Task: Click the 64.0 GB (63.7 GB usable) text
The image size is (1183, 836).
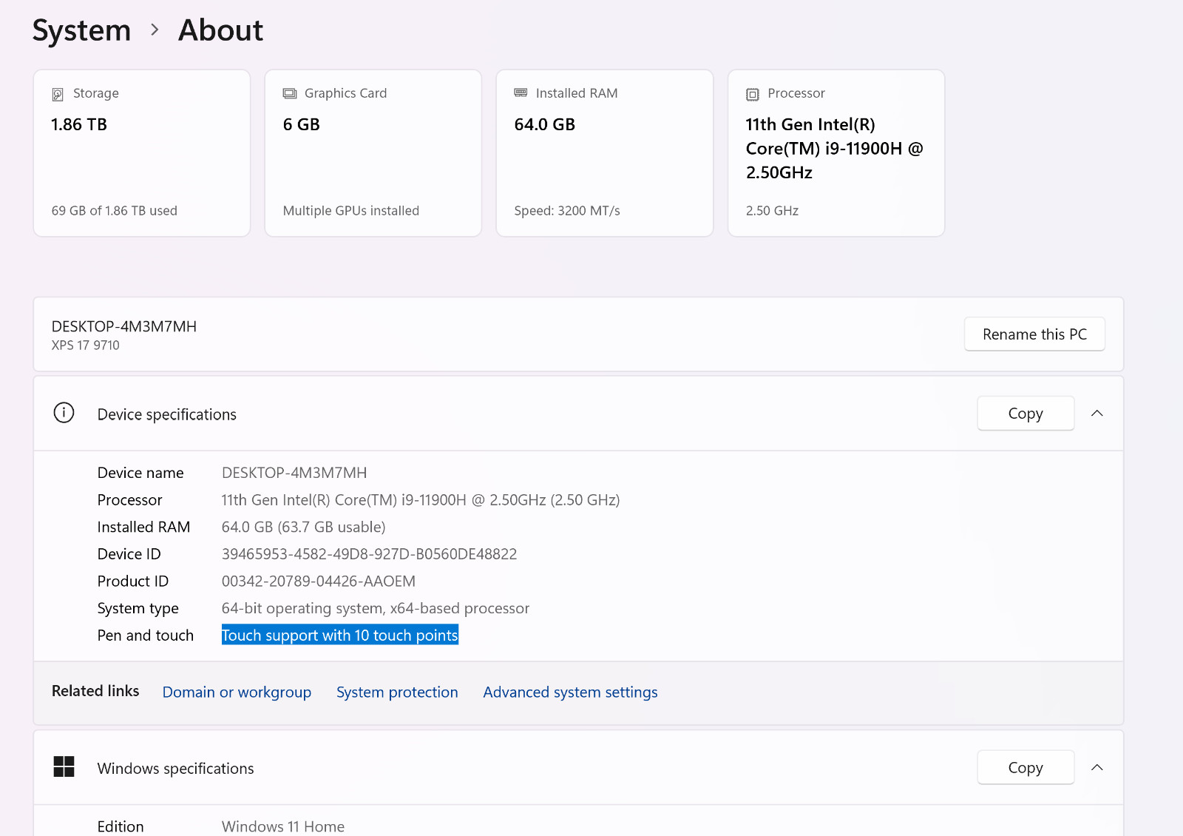Action: point(304,527)
